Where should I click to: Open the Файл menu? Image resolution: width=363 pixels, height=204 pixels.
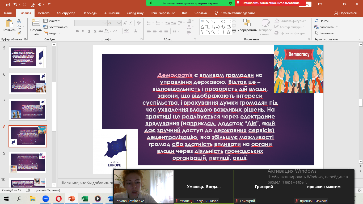coord(8,13)
